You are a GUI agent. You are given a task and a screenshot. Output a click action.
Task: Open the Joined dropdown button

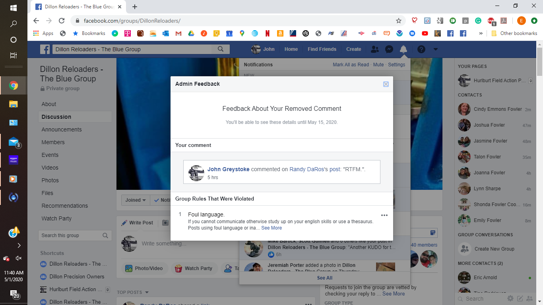[136, 200]
